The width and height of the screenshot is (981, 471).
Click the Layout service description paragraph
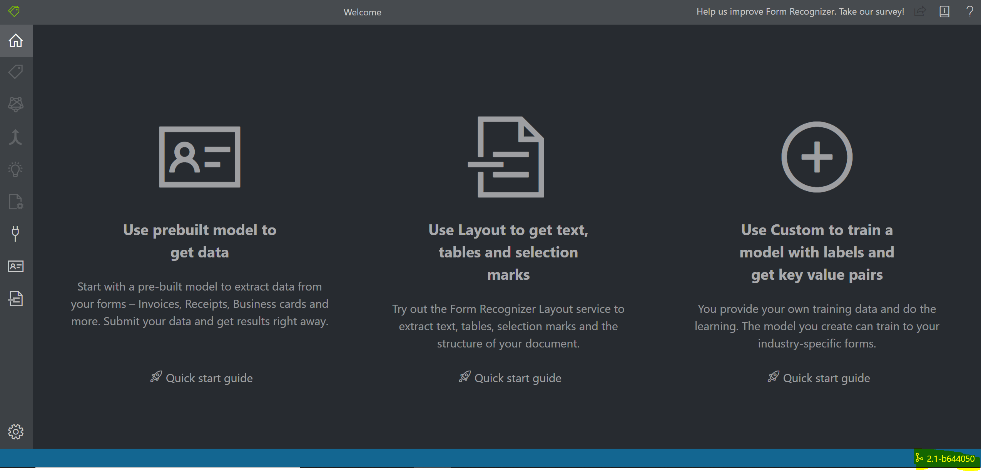[x=508, y=326]
